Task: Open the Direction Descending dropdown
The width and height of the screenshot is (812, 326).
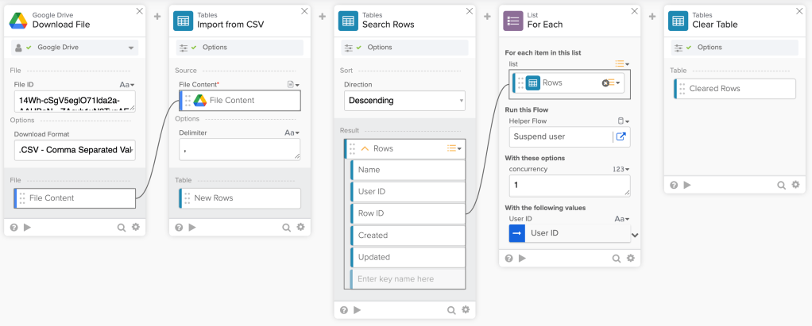Action: tap(404, 101)
